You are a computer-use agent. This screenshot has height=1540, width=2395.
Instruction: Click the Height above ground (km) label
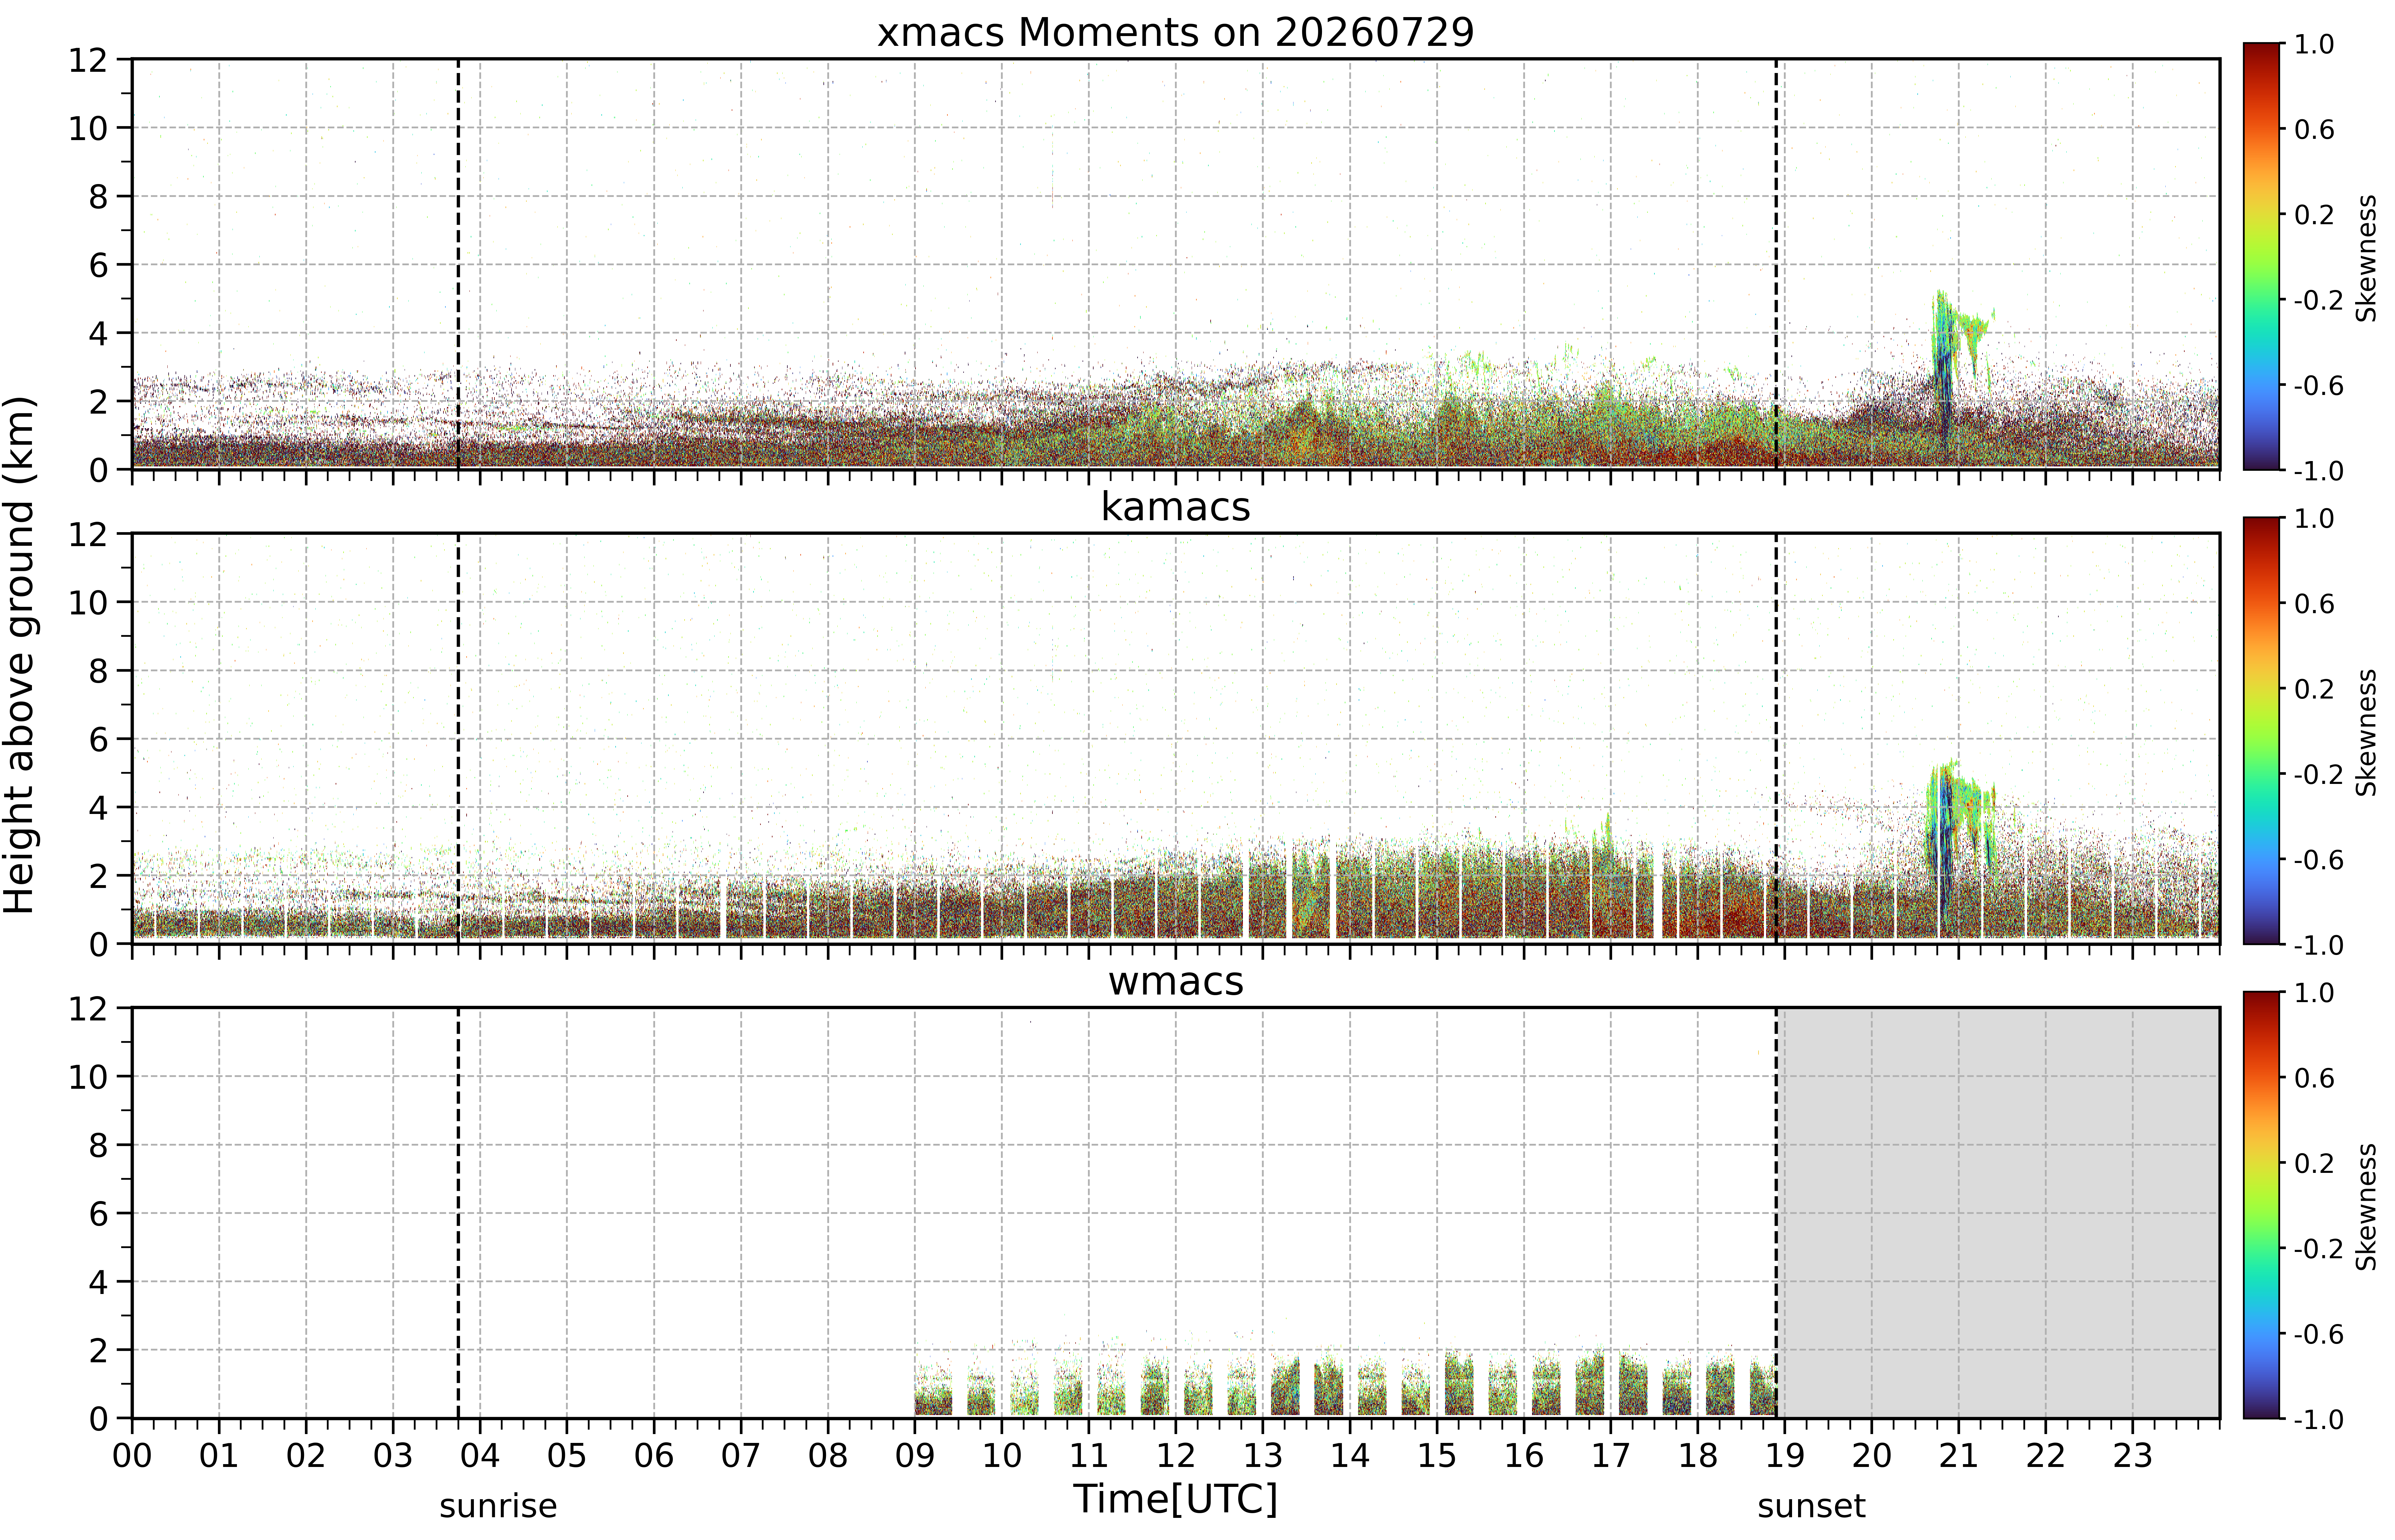pyautogui.click(x=20, y=655)
